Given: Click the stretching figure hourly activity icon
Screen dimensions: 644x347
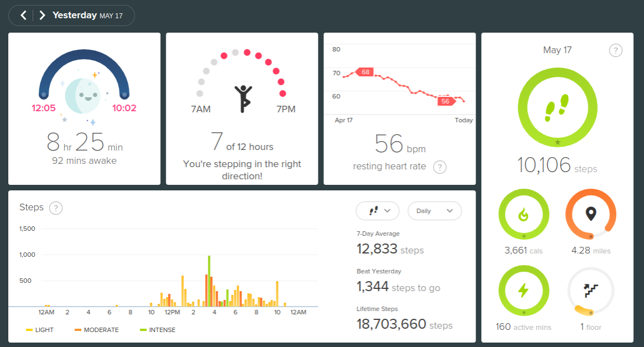Looking at the screenshot, I should tap(243, 99).
